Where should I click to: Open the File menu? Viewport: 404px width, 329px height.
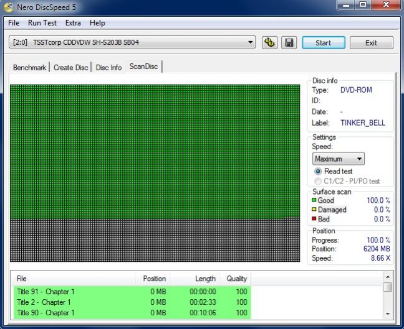click(x=14, y=23)
